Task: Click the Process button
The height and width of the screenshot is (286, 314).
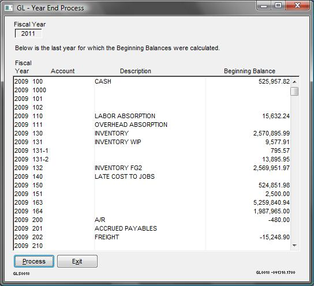Action: [34, 261]
